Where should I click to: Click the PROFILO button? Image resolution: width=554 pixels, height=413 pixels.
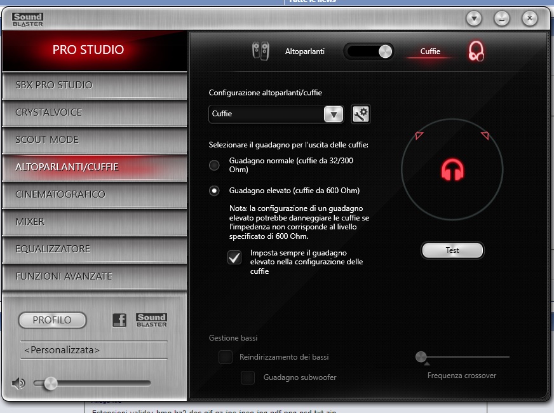52,320
